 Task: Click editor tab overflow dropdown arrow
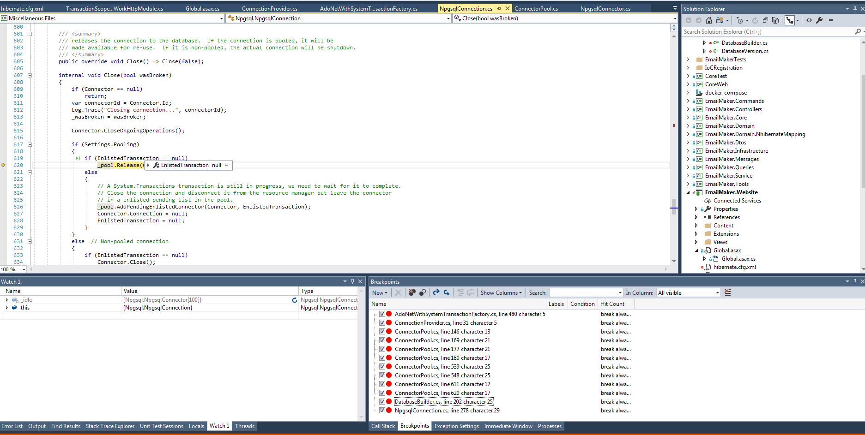tap(675, 8)
